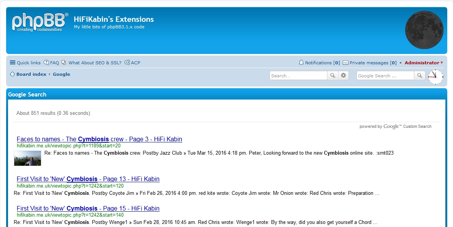Open the ACP admin control panel
The image size is (453, 227).
point(132,63)
